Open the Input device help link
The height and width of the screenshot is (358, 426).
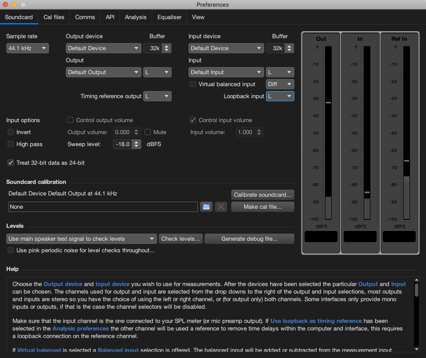click(x=112, y=284)
